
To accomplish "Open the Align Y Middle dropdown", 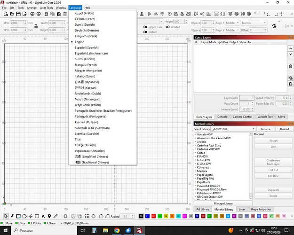I will click(x=232, y=30).
